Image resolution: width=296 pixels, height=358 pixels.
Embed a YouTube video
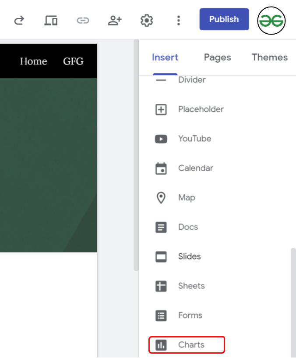(194, 139)
